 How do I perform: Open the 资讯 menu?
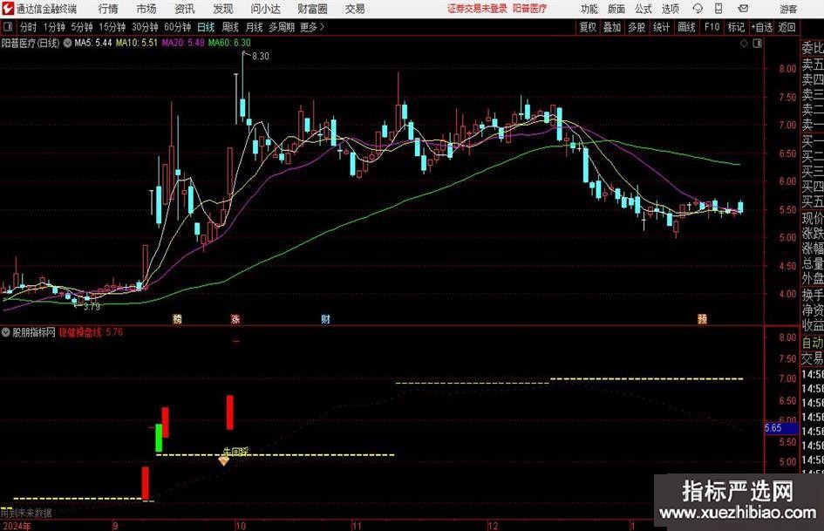[x=185, y=9]
